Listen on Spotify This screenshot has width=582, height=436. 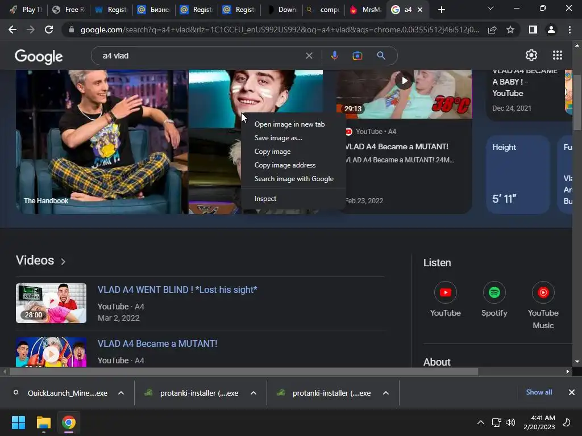point(494,300)
